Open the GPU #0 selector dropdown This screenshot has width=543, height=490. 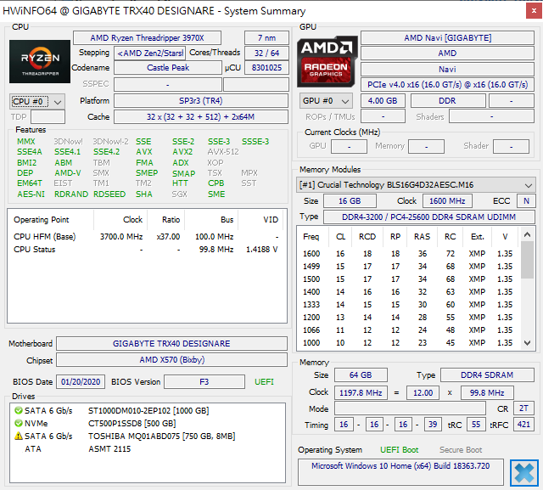pos(326,101)
